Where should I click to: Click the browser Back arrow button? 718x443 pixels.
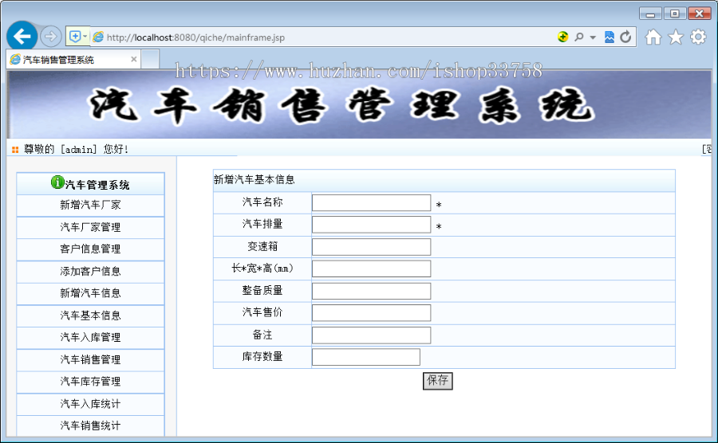pos(22,36)
